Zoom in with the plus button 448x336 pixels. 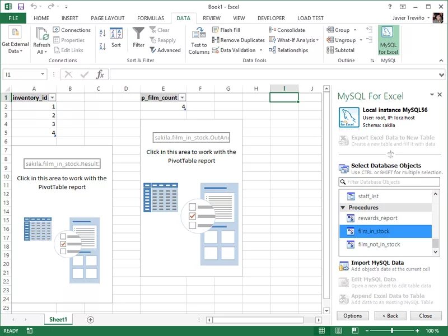(x=417, y=330)
